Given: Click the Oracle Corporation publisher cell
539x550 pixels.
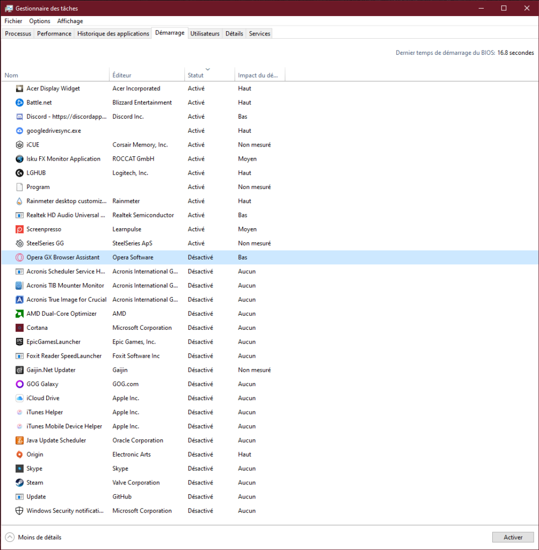Looking at the screenshot, I should click(138, 440).
